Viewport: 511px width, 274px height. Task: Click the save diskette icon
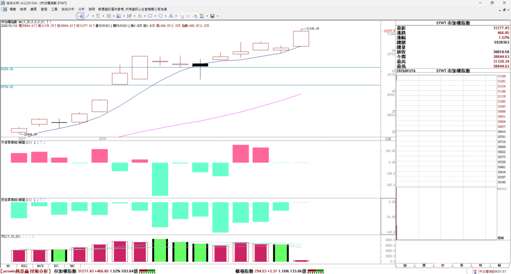212,16
